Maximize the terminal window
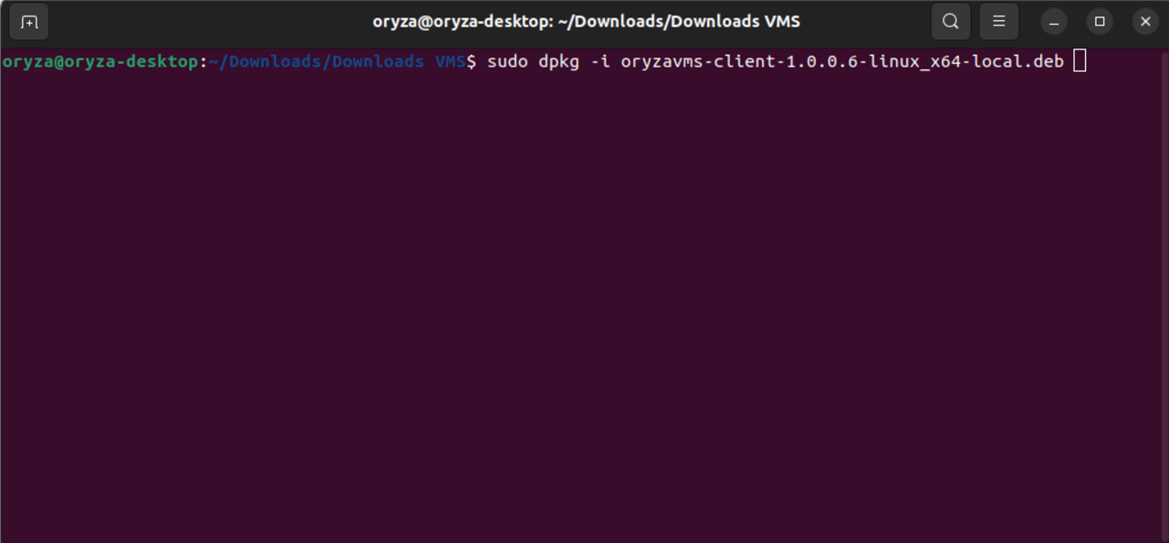Viewport: 1169px width, 543px height. point(1100,22)
